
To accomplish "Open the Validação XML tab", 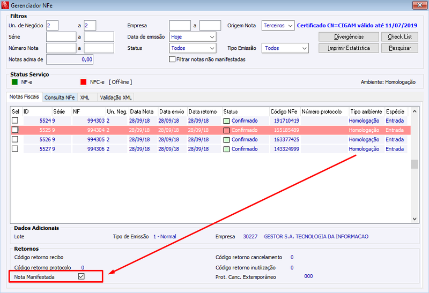I will coord(116,97).
